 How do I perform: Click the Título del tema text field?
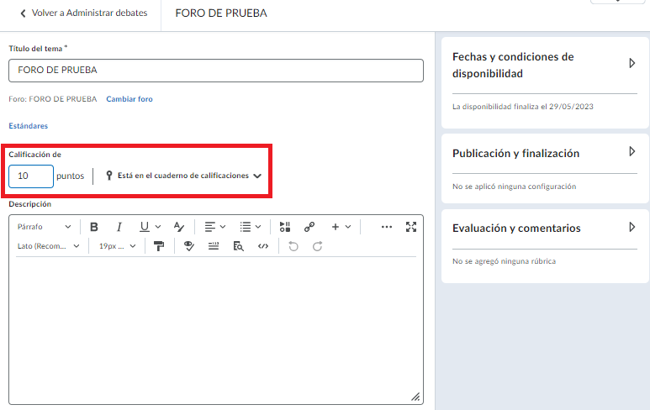pos(215,71)
